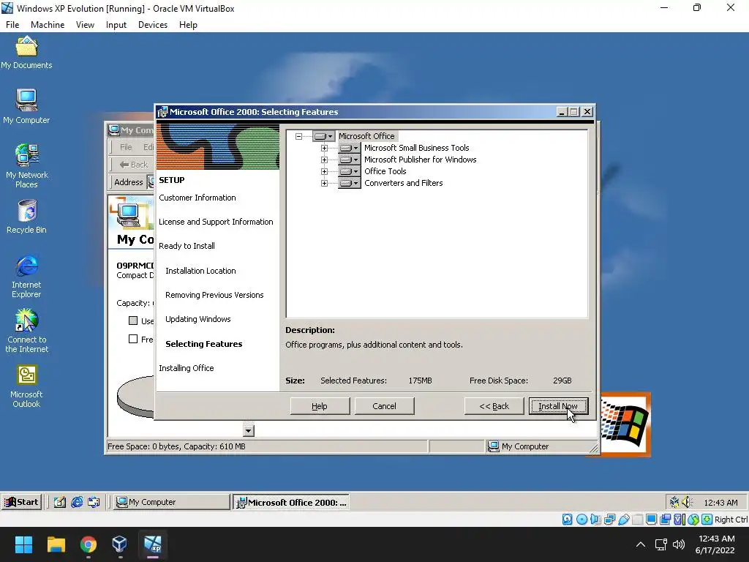Launch Outlook Express from the quick launch bar
The image size is (749, 562).
click(94, 502)
